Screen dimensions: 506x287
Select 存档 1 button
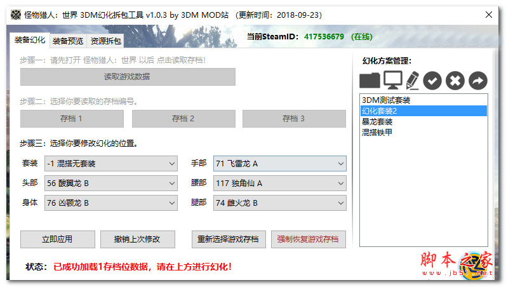pyautogui.click(x=72, y=119)
